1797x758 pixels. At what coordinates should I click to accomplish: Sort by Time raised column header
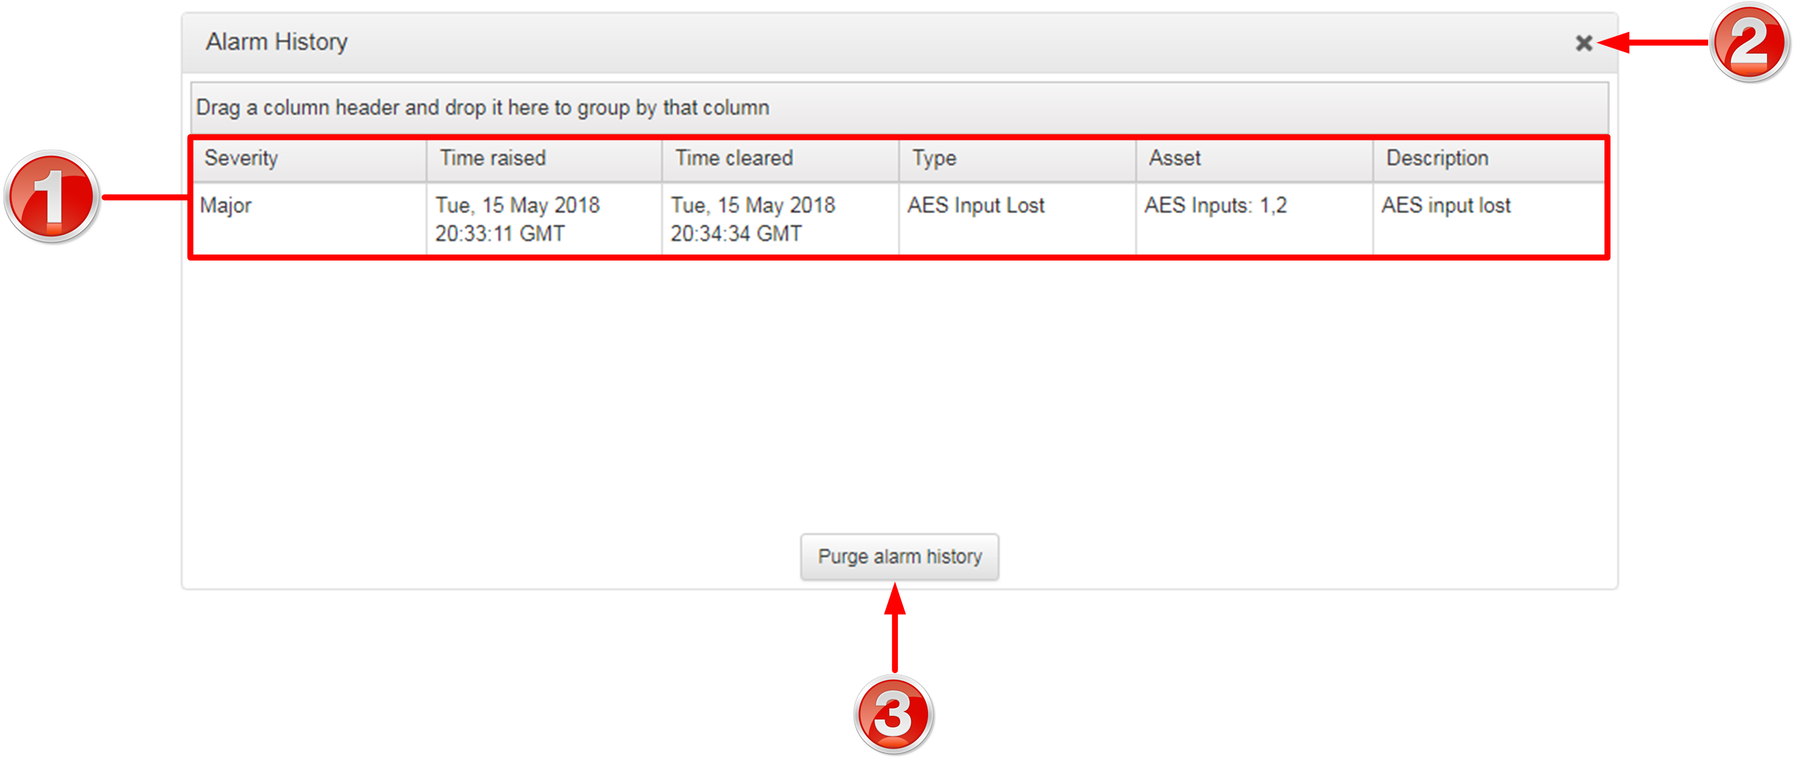(493, 158)
